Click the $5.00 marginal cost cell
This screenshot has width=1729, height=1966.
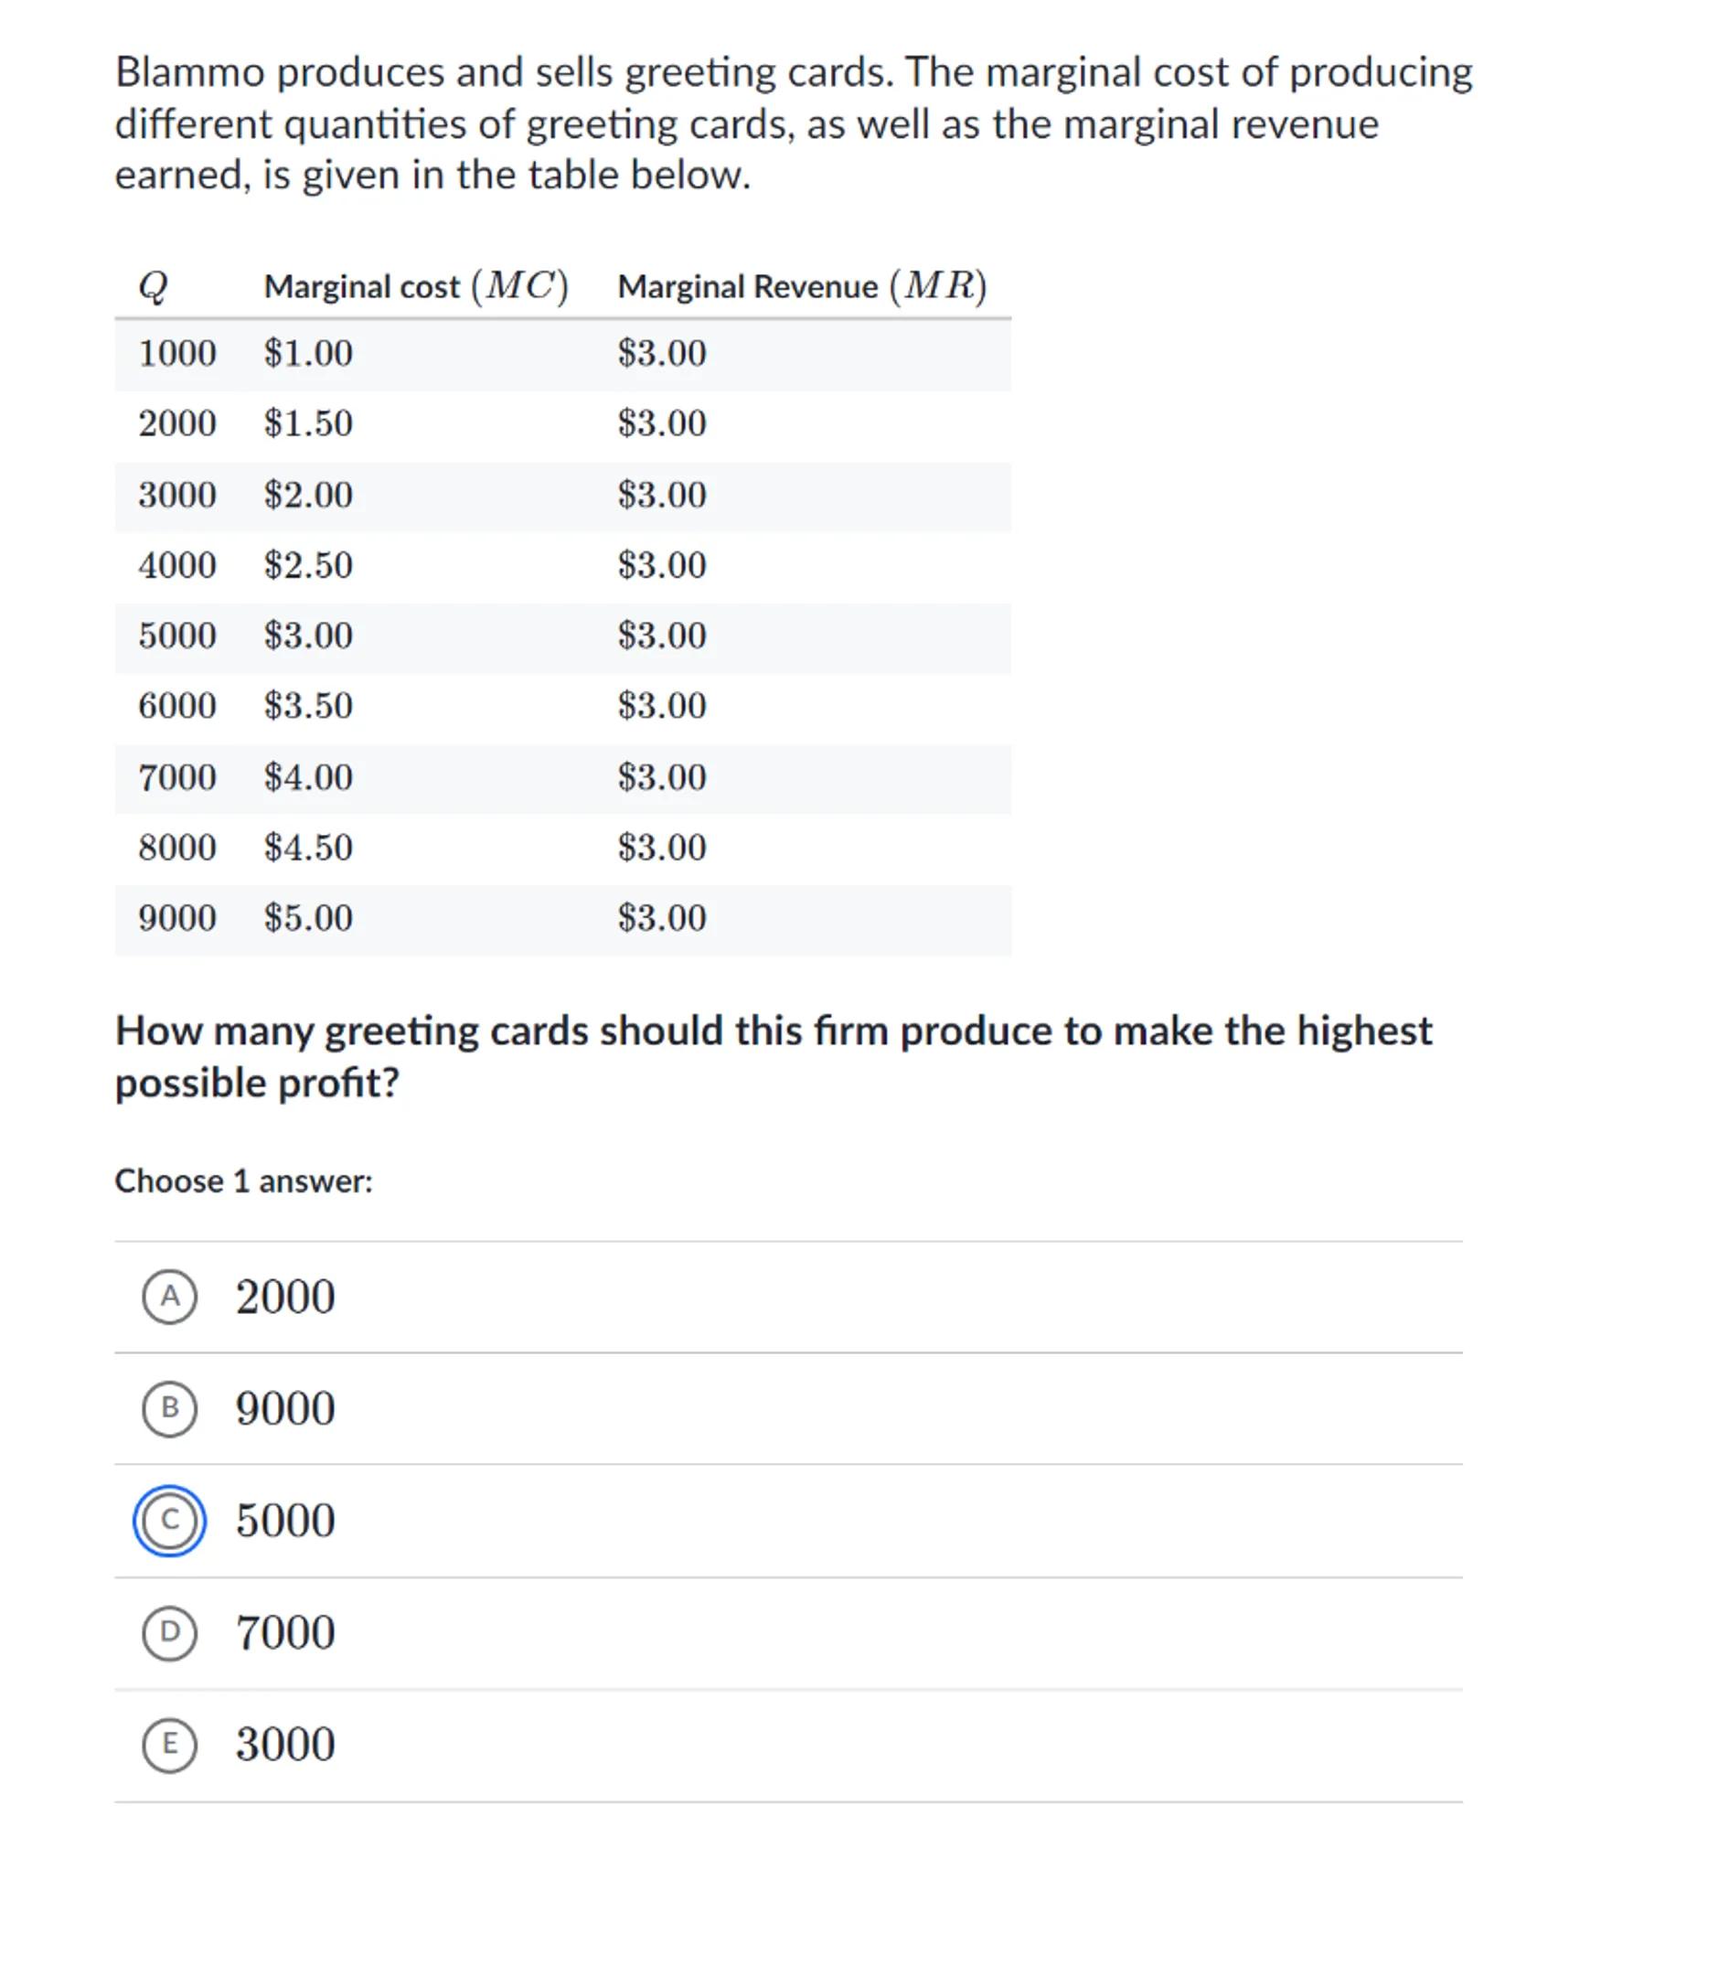[308, 917]
